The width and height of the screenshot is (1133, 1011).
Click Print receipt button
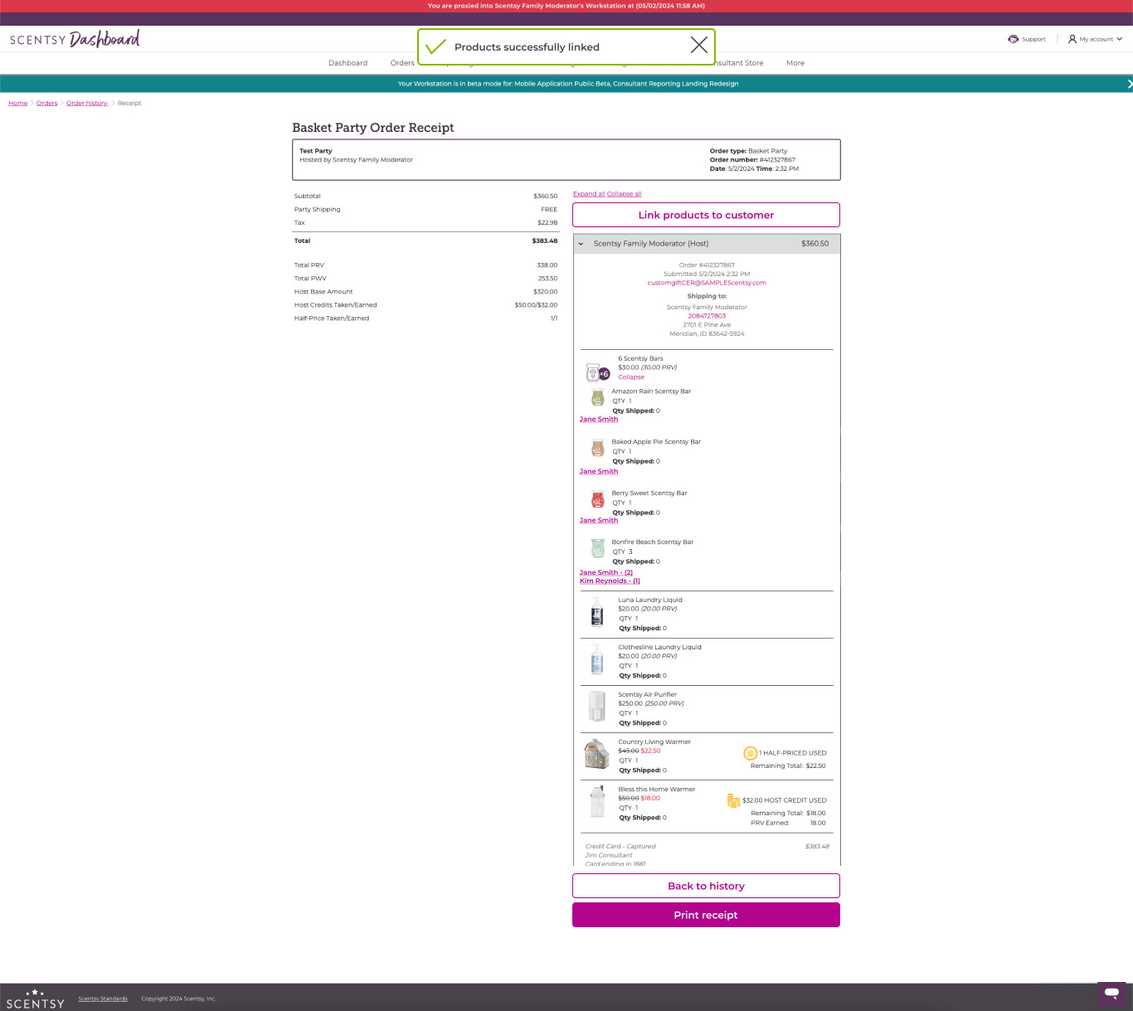706,915
